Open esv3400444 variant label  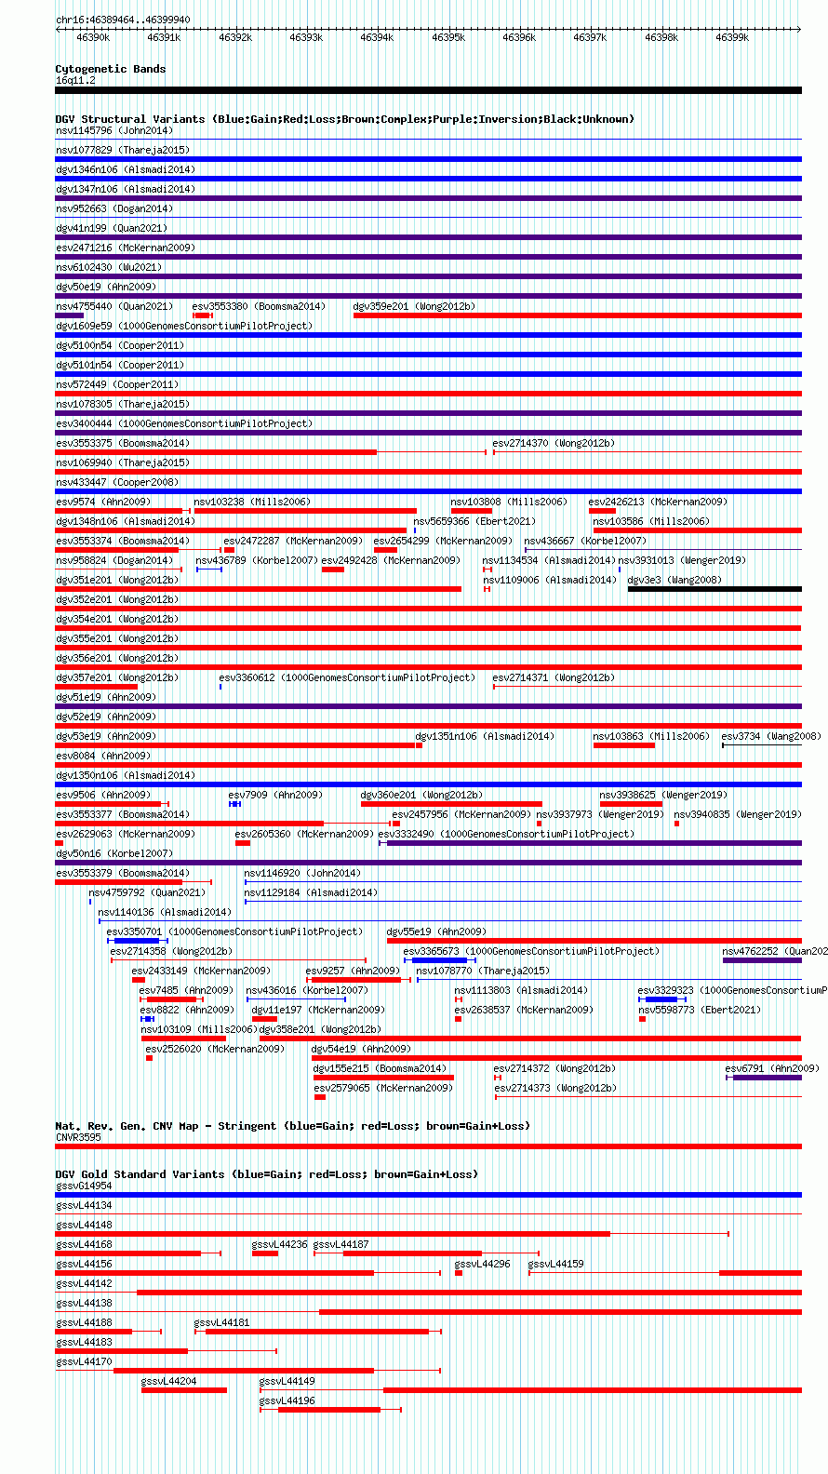[183, 423]
